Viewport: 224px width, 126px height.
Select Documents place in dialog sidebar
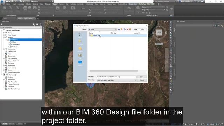tap(80, 42)
